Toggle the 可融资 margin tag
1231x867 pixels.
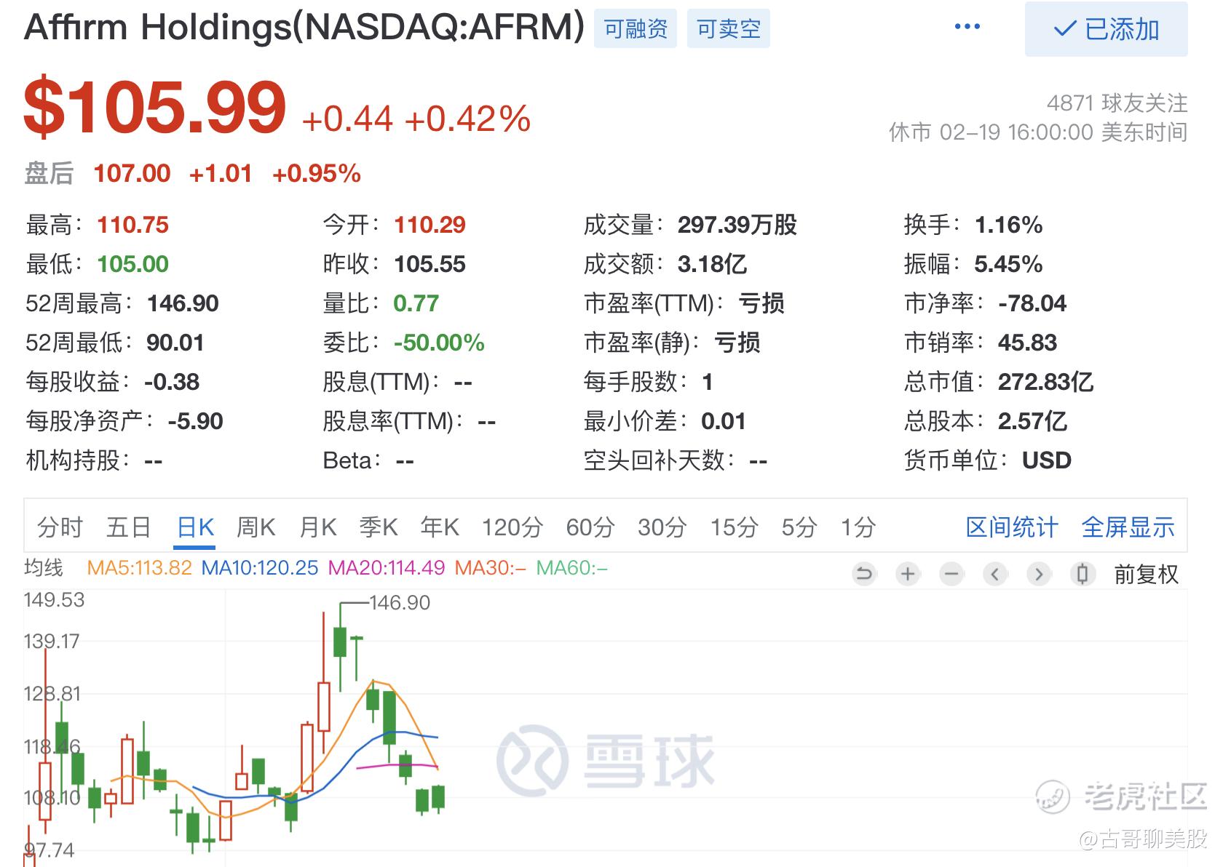635,29
